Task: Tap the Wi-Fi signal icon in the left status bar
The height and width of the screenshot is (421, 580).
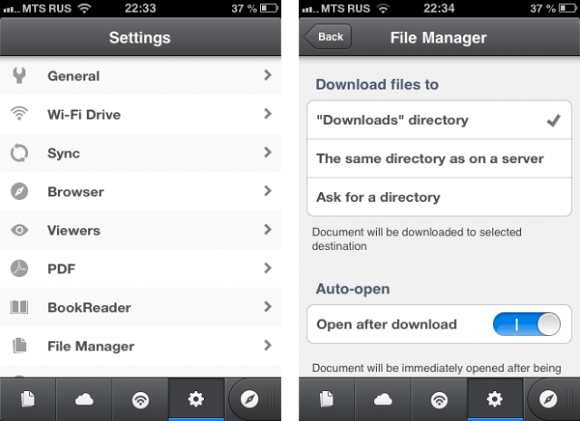Action: [84, 8]
